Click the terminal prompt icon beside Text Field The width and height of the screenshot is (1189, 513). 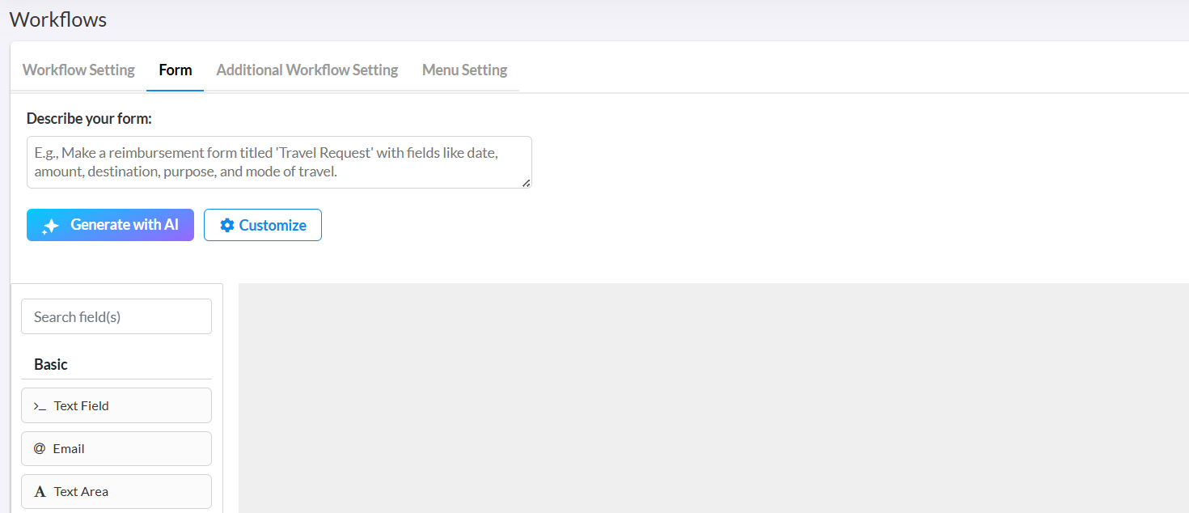coord(40,406)
